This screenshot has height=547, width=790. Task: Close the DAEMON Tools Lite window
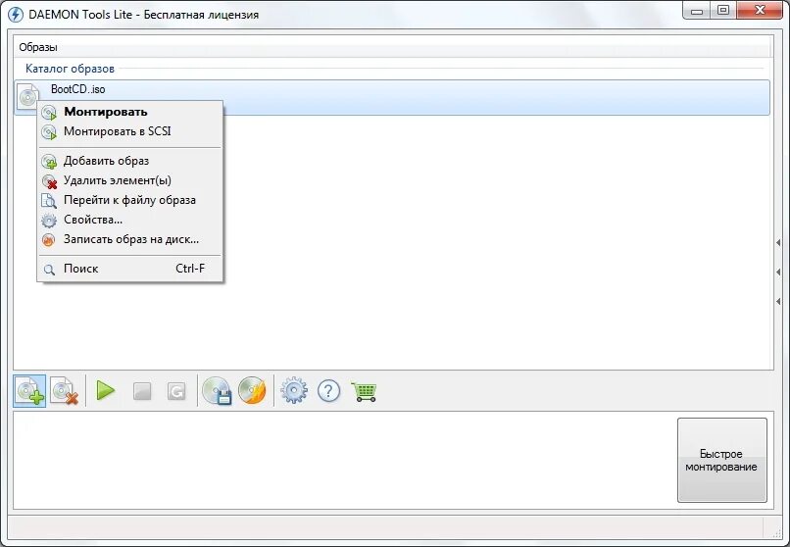pyautogui.click(x=761, y=11)
